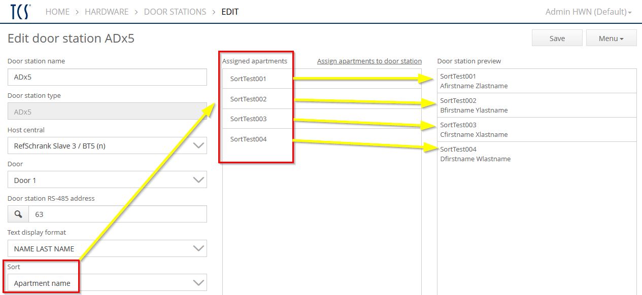Navigate to DOOR STATIONS breadcrumb
This screenshot has width=642, height=295.
pyautogui.click(x=175, y=12)
